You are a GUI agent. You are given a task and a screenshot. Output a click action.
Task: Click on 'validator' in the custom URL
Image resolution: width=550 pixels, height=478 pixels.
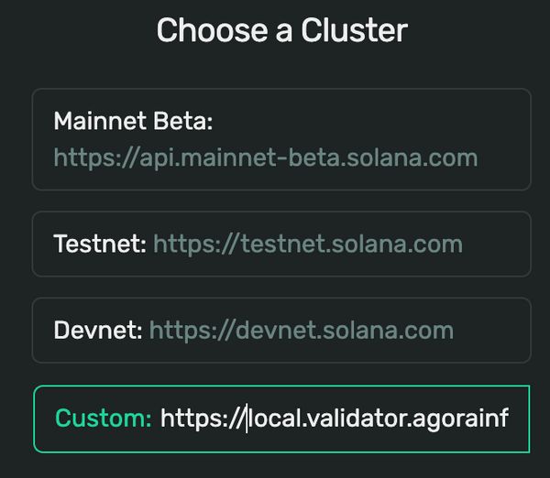pyautogui.click(x=357, y=418)
